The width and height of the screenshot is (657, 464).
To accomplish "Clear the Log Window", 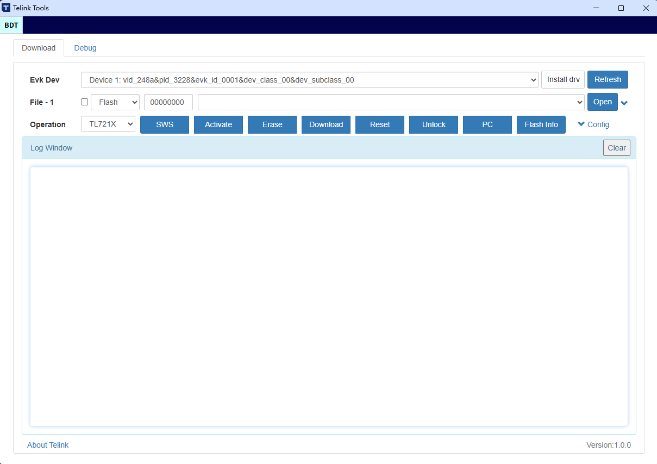I will click(616, 147).
